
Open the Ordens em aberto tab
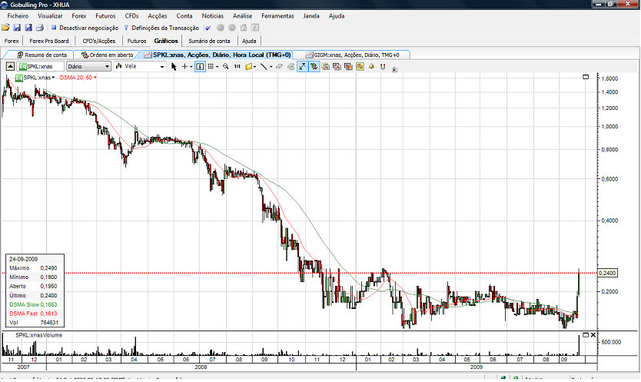pos(107,55)
